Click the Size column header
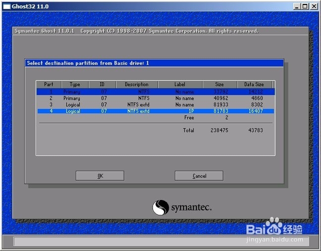 [x=219, y=85]
